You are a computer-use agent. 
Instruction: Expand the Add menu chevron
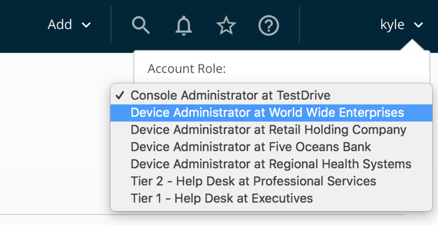click(x=86, y=25)
